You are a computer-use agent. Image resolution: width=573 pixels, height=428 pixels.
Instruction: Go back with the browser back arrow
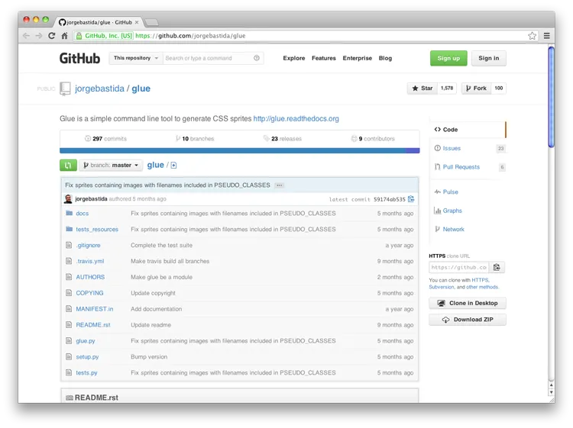[x=26, y=36]
